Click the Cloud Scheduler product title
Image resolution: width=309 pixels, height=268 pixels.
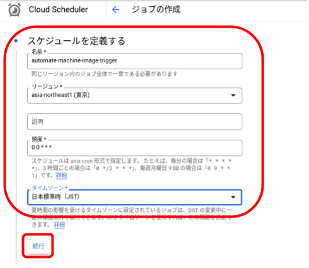[x=59, y=9]
